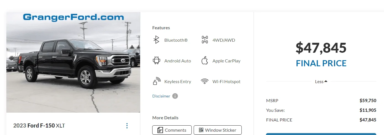Click the Apple CarPlay label text
Viewport: 384px width, 135px height.
pyautogui.click(x=227, y=61)
